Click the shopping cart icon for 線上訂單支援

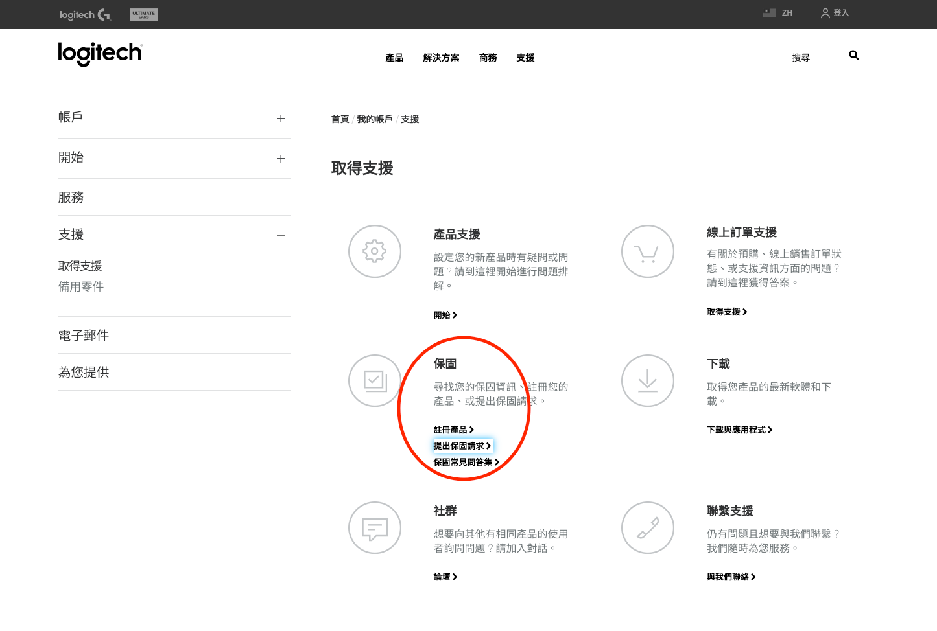(648, 251)
